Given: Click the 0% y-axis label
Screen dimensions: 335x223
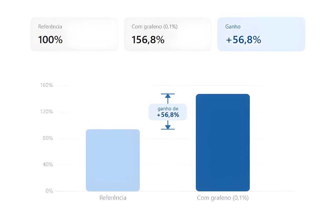Looking at the screenshot, I should pos(49,191).
